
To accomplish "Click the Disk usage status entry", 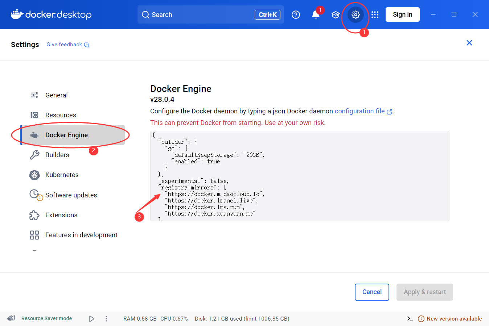I will coord(242,319).
